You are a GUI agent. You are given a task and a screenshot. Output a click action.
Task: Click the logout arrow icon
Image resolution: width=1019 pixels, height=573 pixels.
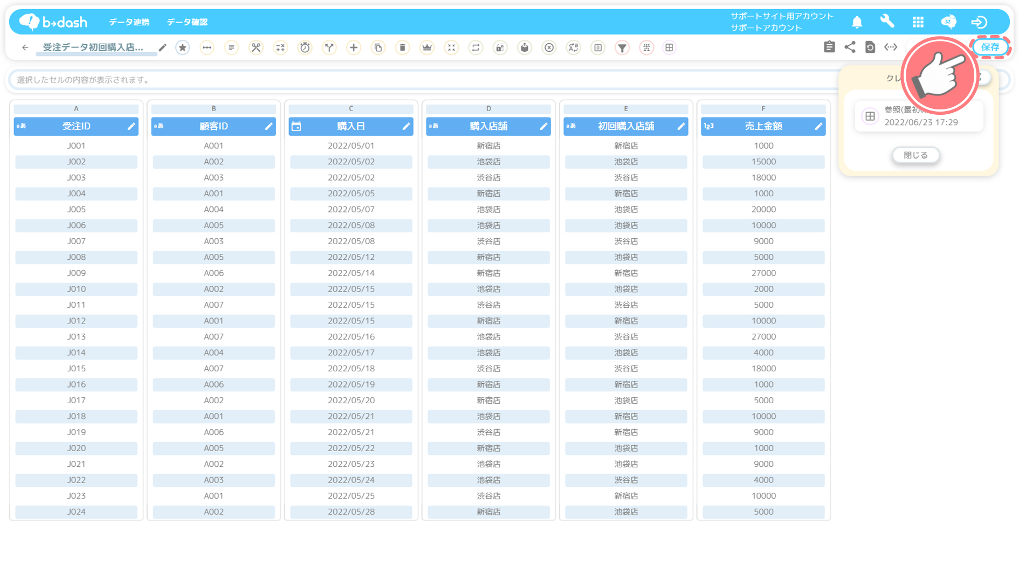(979, 22)
